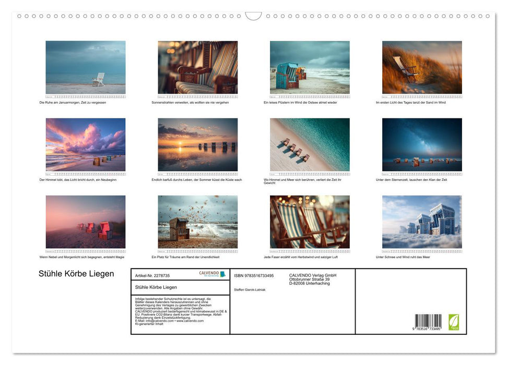Open the striped deck chairs autumn image
Viewport: 507px width, 365px height.
pyautogui.click(x=310, y=222)
